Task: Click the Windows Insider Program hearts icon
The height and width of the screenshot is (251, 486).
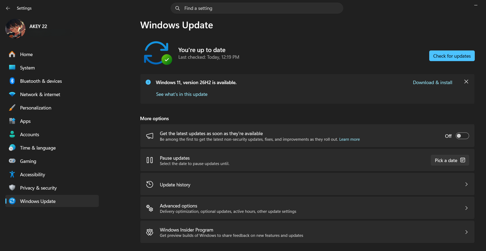Action: (x=150, y=232)
